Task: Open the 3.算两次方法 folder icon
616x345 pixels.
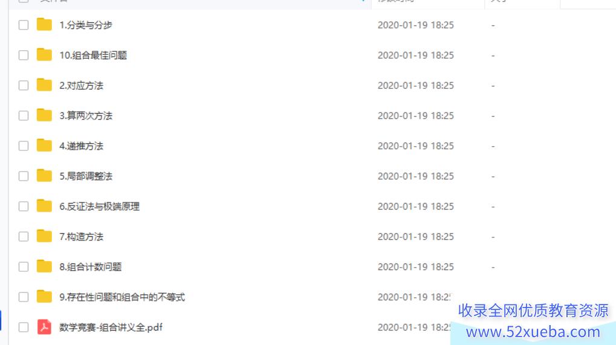Action: click(x=44, y=115)
